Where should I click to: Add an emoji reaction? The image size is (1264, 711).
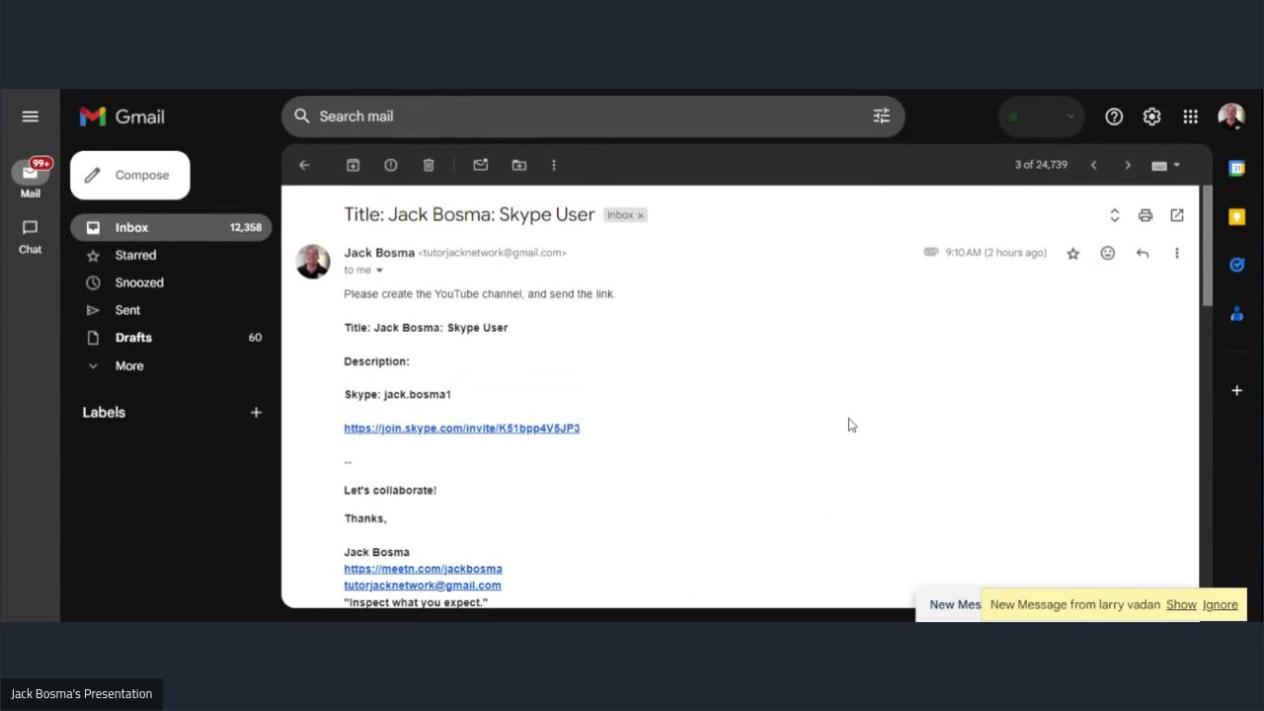(x=1108, y=254)
